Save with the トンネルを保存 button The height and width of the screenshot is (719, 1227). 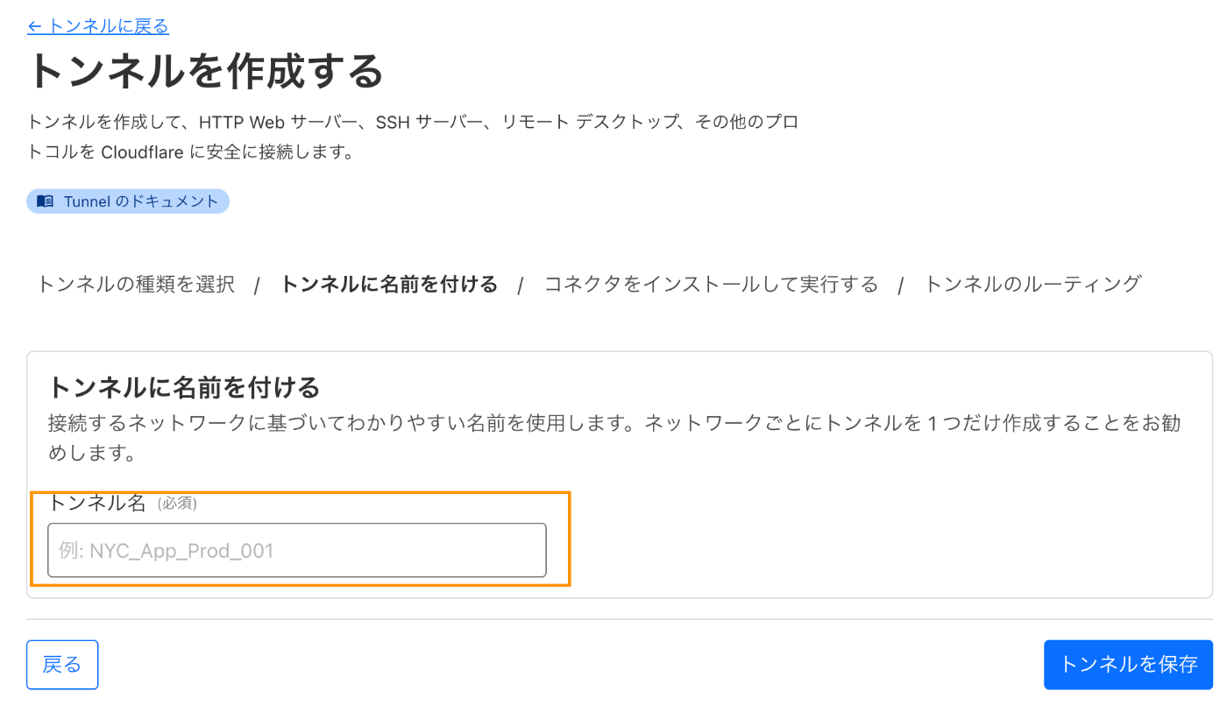pos(1128,665)
